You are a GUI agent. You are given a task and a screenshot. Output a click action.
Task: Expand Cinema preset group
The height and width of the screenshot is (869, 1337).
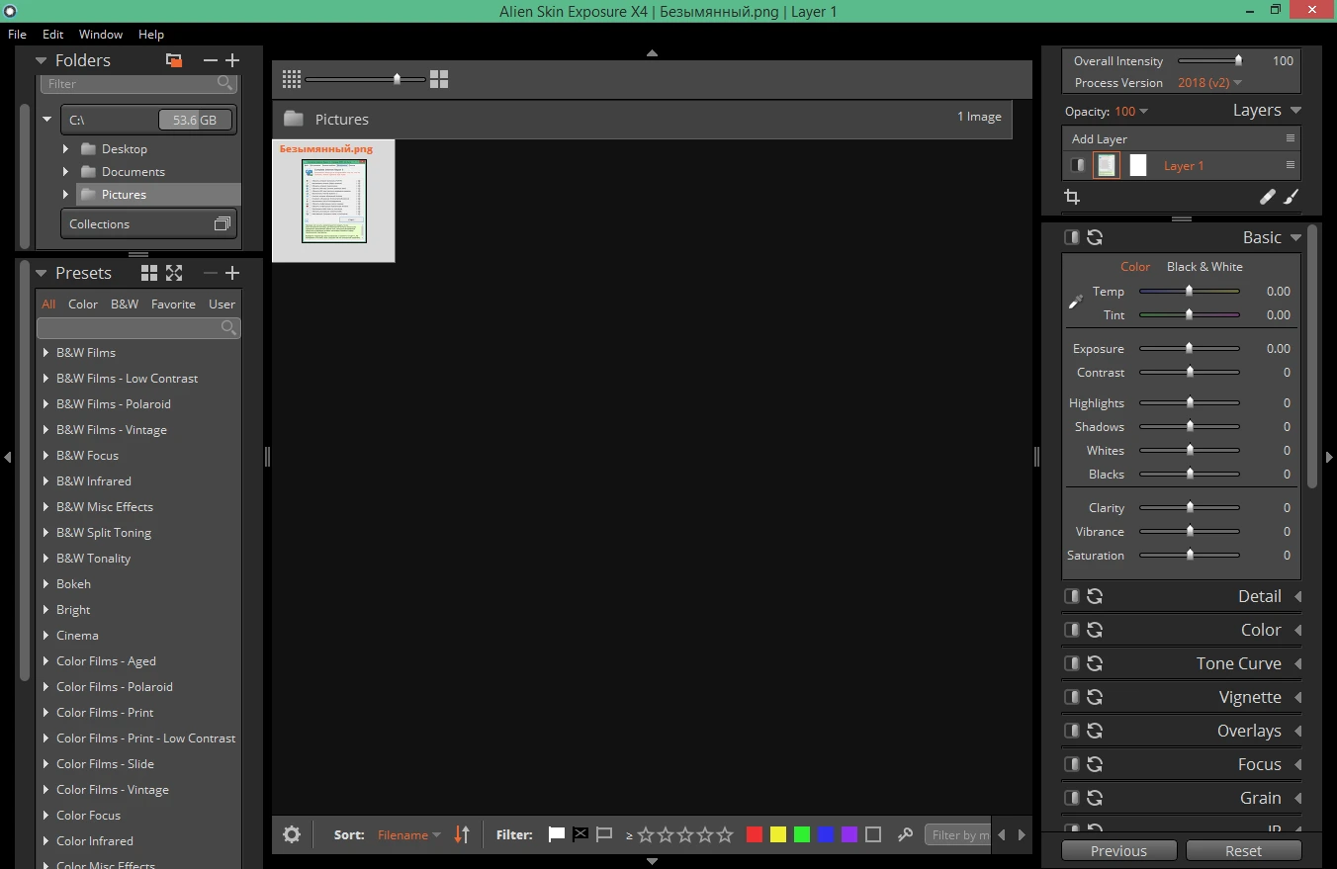[46, 635]
